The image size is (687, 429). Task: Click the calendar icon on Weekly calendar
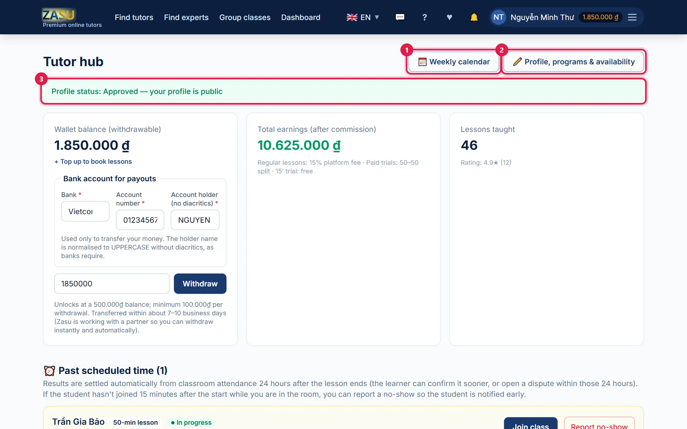(422, 62)
